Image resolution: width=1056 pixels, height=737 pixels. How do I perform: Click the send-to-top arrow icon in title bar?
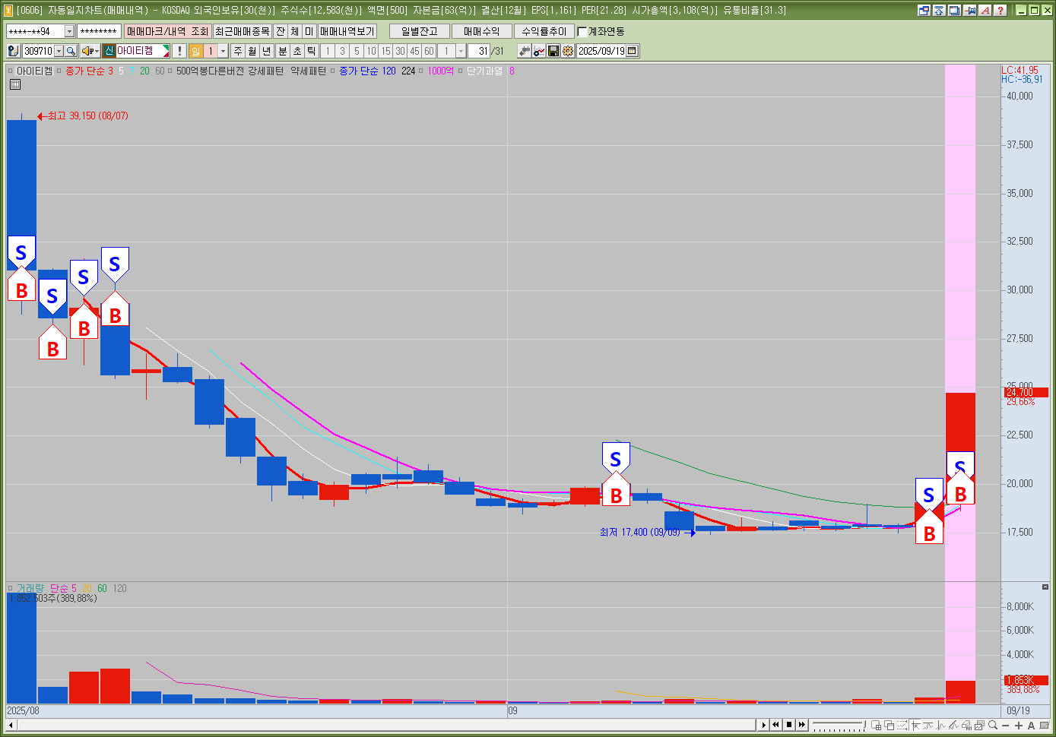[940, 10]
